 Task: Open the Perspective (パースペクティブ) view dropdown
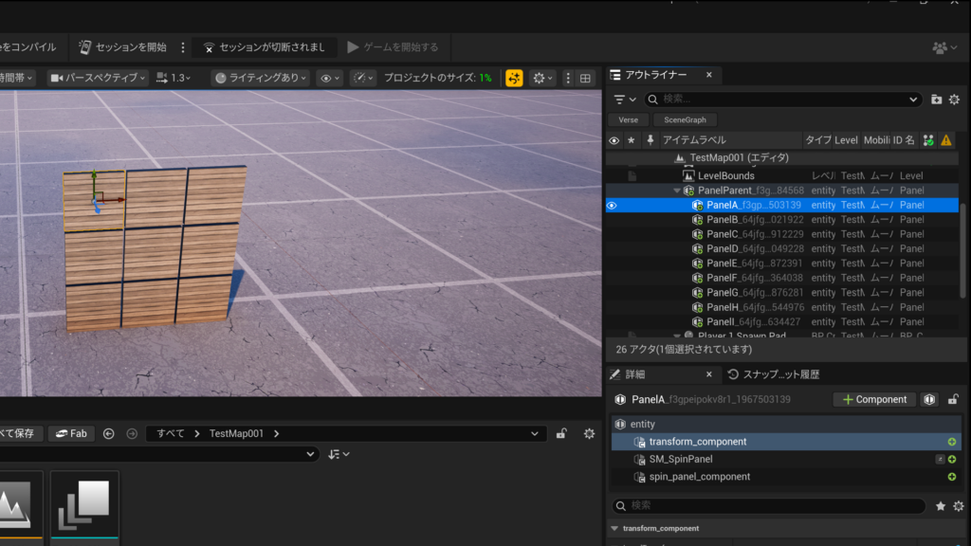click(99, 78)
